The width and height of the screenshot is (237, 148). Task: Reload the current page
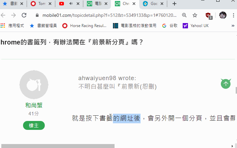(24, 15)
